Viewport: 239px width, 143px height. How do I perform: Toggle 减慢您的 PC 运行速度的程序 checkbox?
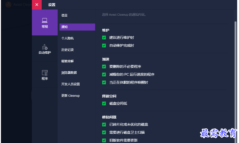coord(104,74)
